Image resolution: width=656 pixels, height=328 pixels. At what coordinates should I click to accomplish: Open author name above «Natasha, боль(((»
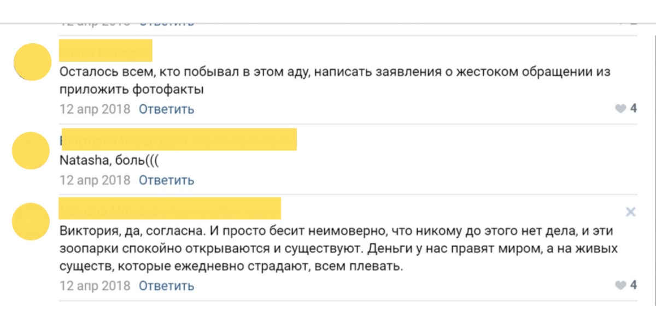178,139
